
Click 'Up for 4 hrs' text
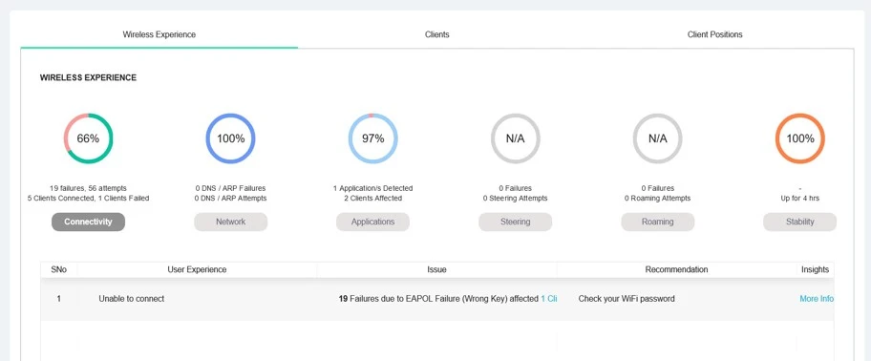tap(800, 199)
